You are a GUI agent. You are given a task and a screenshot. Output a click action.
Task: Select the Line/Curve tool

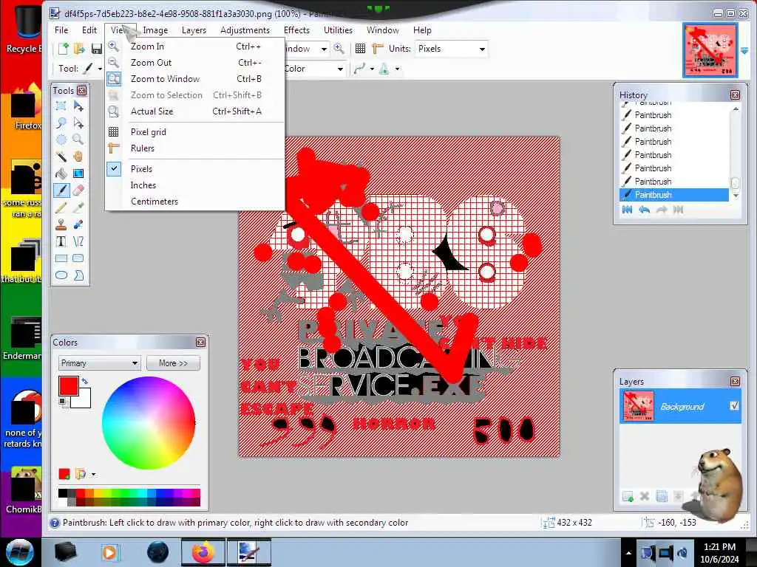[x=78, y=241]
